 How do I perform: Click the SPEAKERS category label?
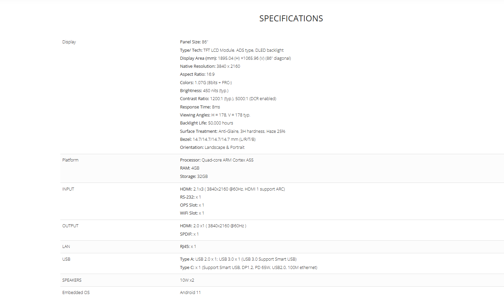72,280
